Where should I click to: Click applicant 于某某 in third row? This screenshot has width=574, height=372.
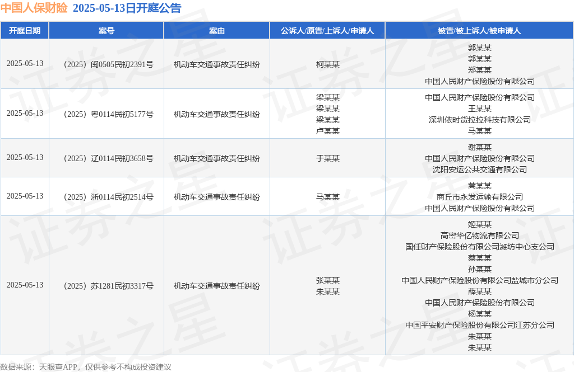click(x=328, y=158)
